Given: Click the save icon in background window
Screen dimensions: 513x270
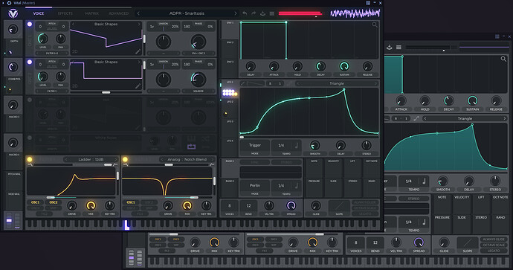Looking at the screenshot, I should click(390, 47).
